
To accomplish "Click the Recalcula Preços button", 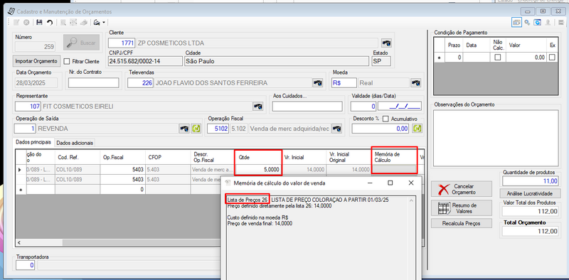I will click(461, 223).
